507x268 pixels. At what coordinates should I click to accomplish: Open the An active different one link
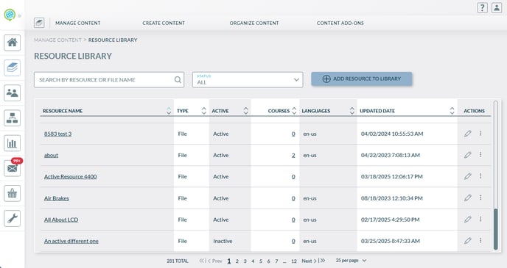tap(71, 241)
